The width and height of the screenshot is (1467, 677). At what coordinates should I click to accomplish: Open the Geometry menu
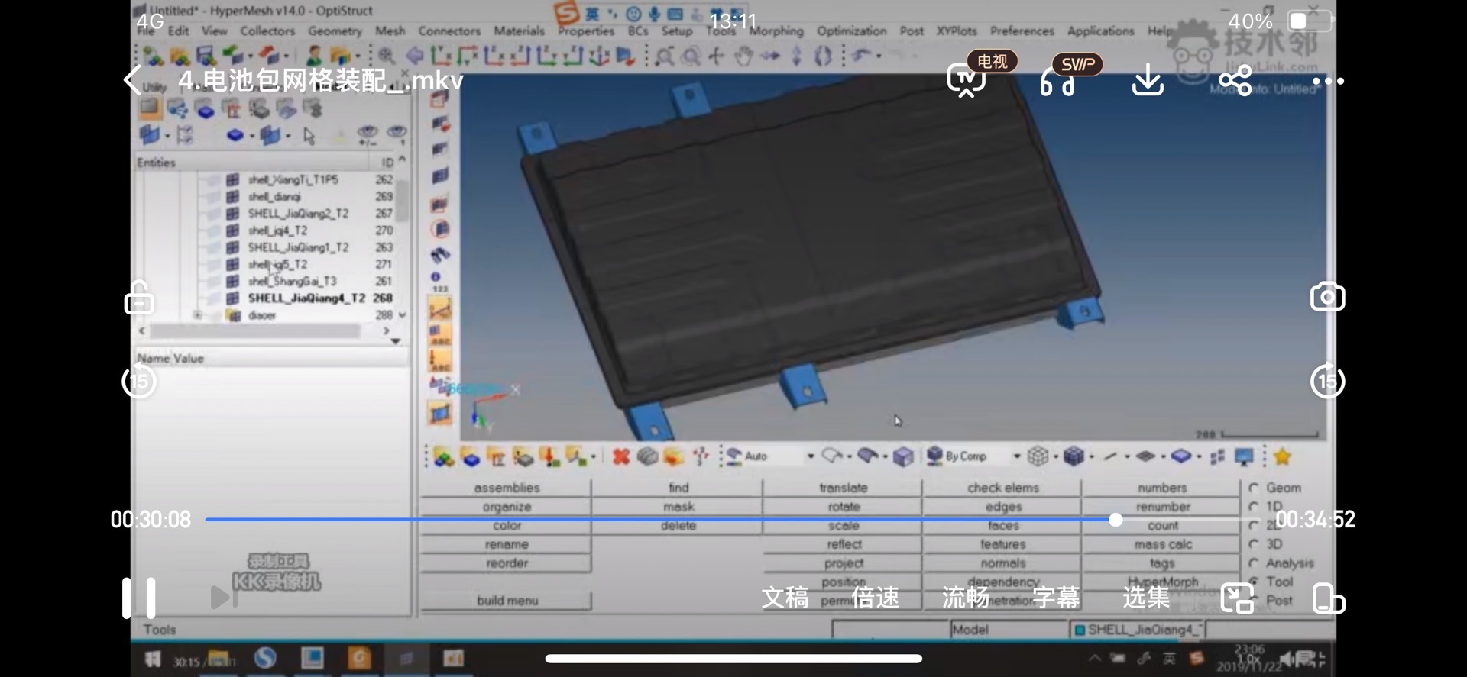[x=335, y=31]
